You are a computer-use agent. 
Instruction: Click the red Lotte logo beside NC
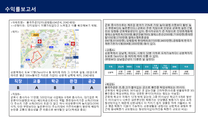32,46
